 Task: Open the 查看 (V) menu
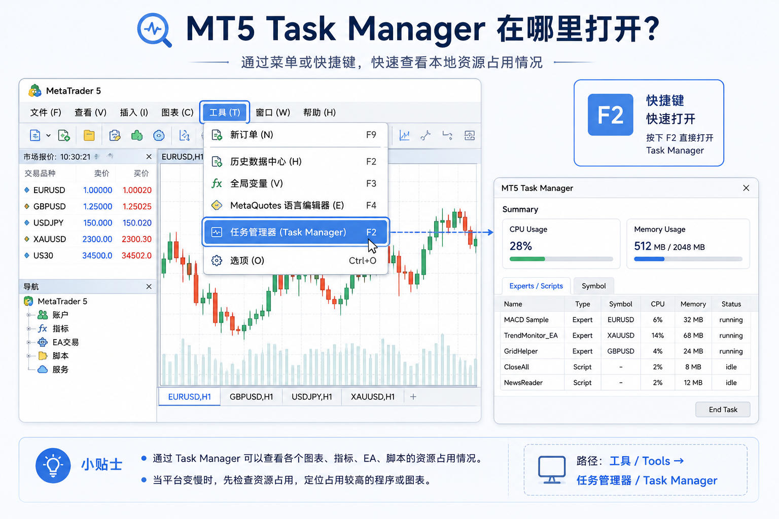click(x=90, y=113)
